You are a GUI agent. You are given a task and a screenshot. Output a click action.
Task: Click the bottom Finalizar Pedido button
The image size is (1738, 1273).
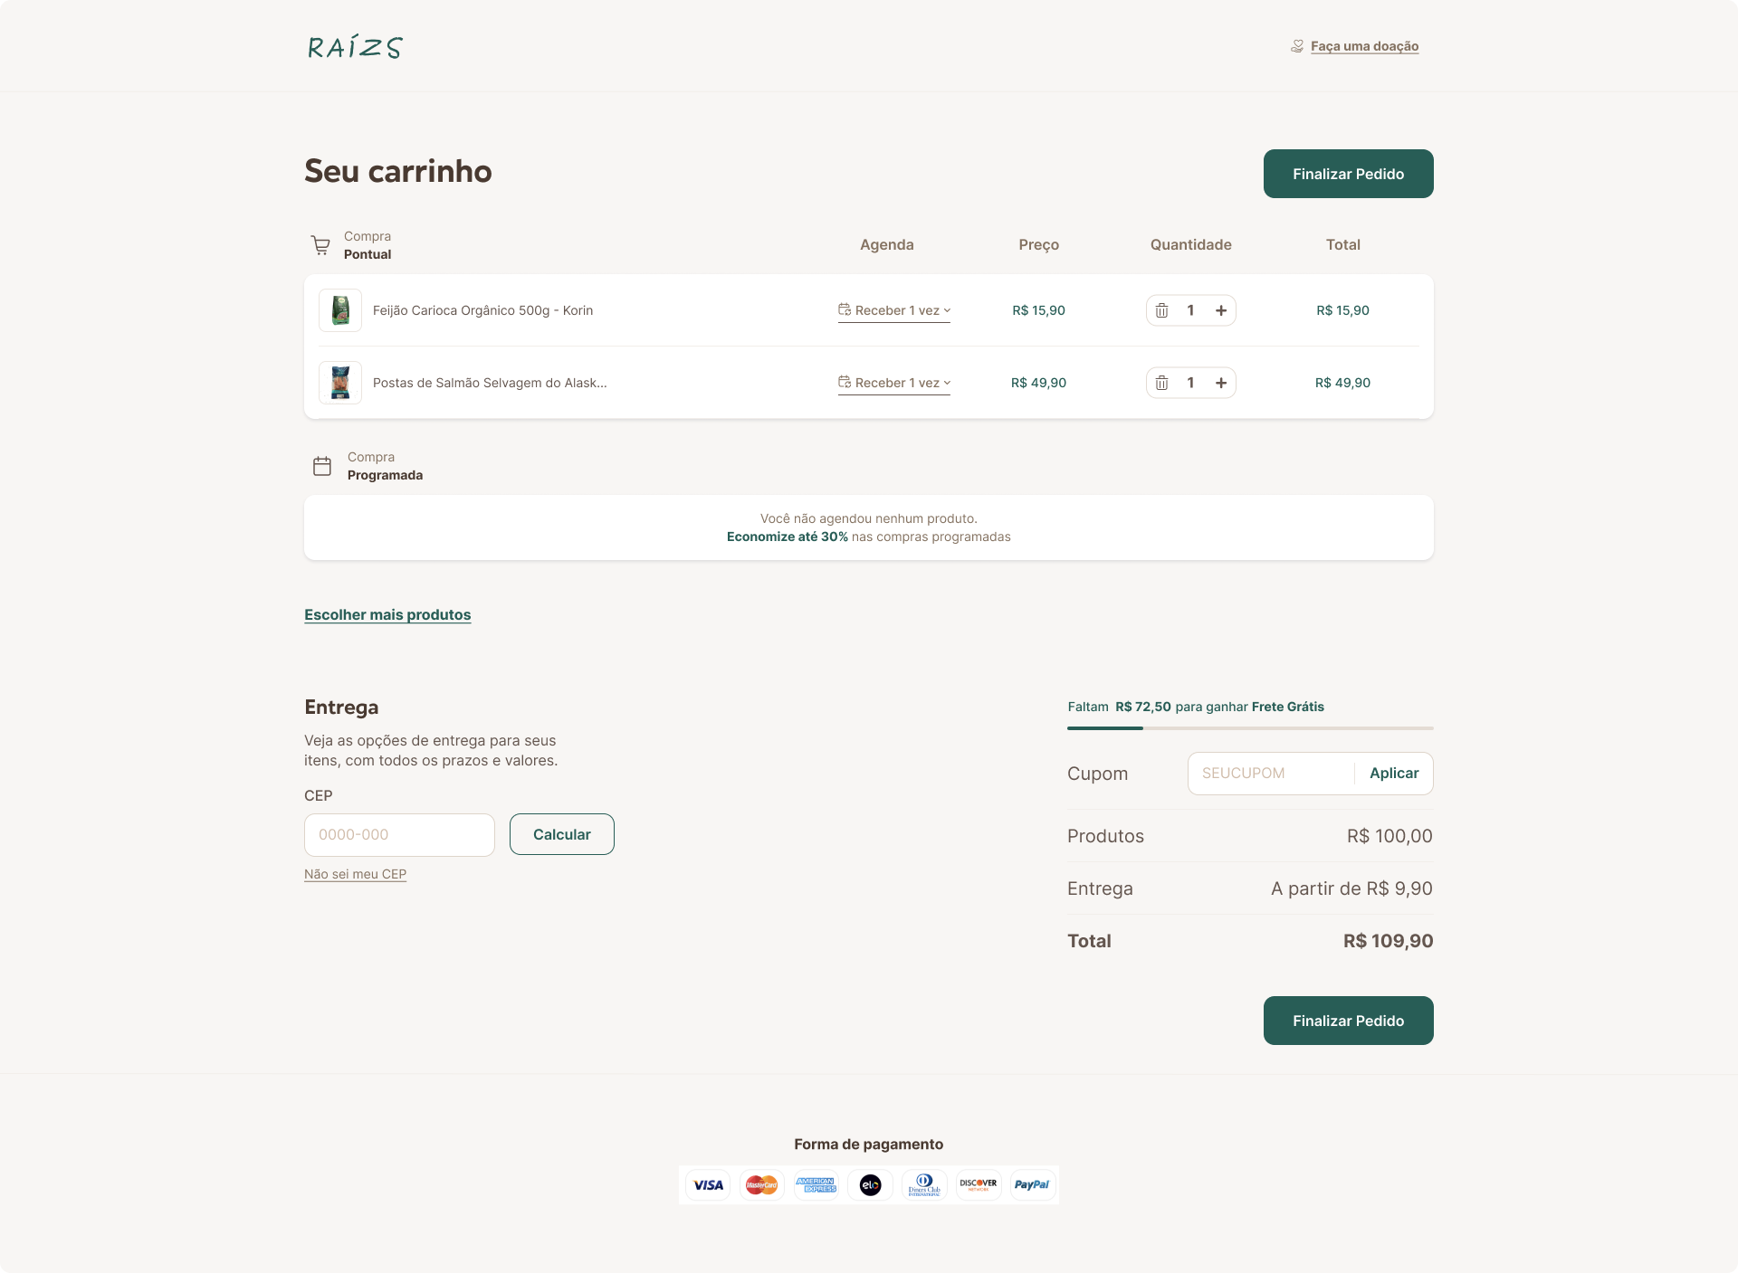point(1349,1021)
